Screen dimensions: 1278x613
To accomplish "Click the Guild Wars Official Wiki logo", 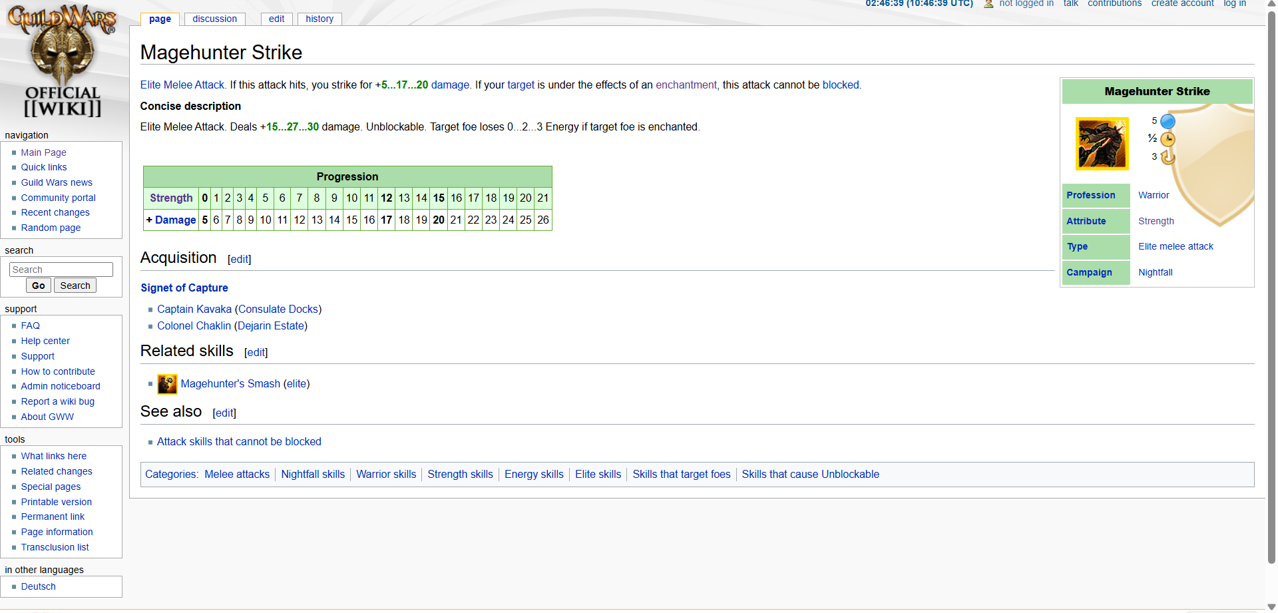I will point(63,61).
